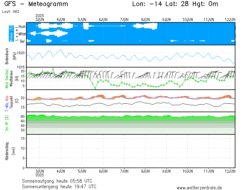Click the '1020' pressure axis value
The width and height of the screenshot is (243, 190).
click(x=21, y=53)
